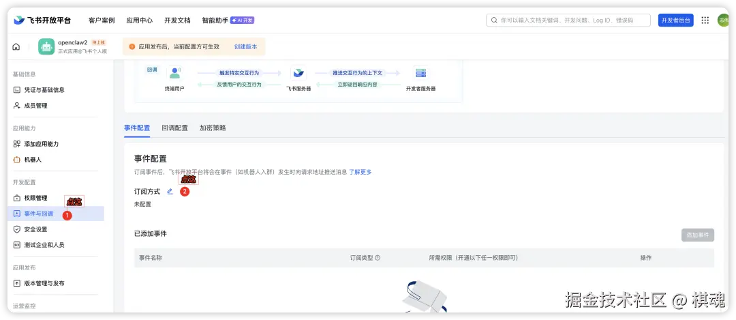The image size is (736, 320).
Task: Open 智能助手 in the top navigation
Action: (215, 20)
